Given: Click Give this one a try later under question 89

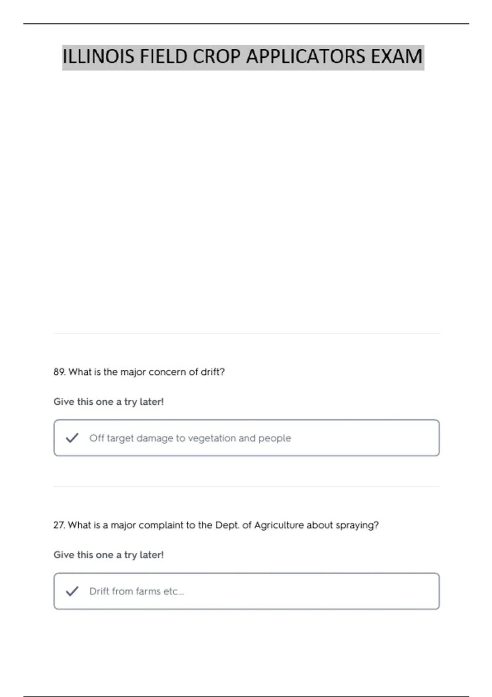Looking at the screenshot, I should (109, 402).
